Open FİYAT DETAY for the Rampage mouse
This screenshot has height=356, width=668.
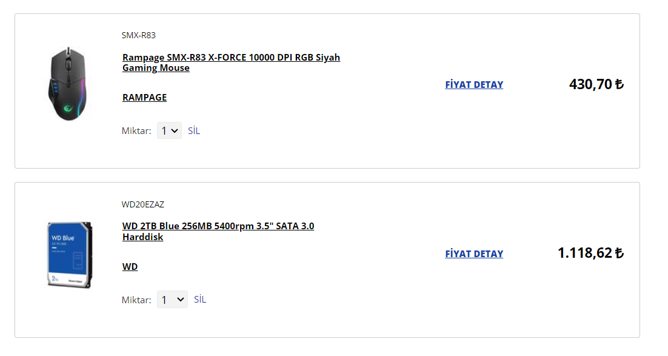click(474, 85)
